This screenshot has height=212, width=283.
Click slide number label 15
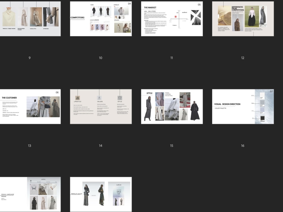(x=172, y=146)
